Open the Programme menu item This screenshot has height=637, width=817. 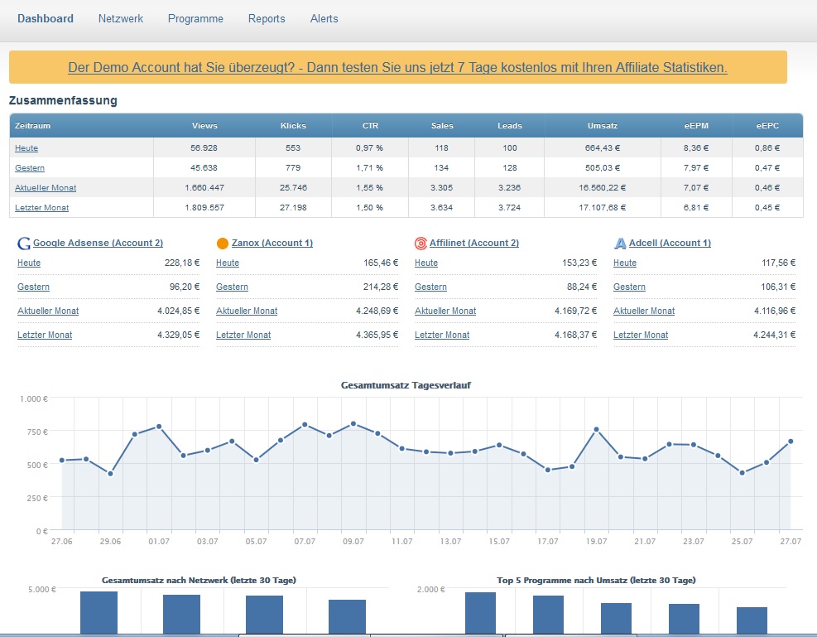click(195, 18)
